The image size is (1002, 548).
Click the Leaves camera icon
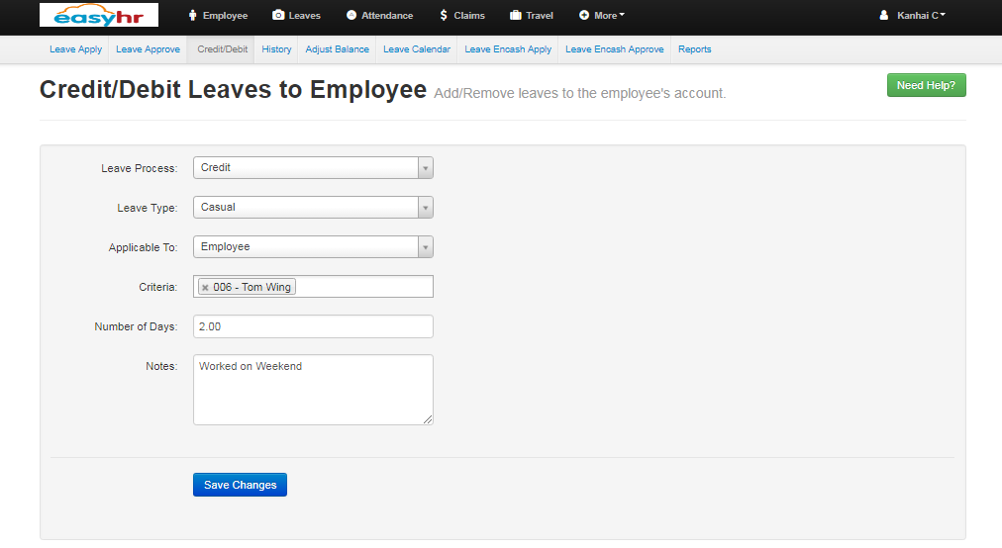tap(278, 16)
